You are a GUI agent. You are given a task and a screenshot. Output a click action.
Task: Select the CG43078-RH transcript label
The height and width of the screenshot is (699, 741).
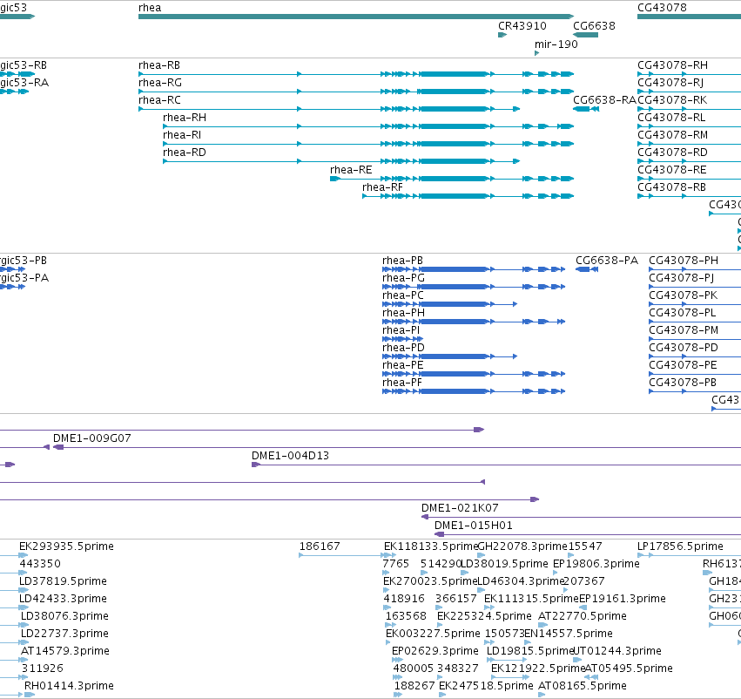point(672,65)
